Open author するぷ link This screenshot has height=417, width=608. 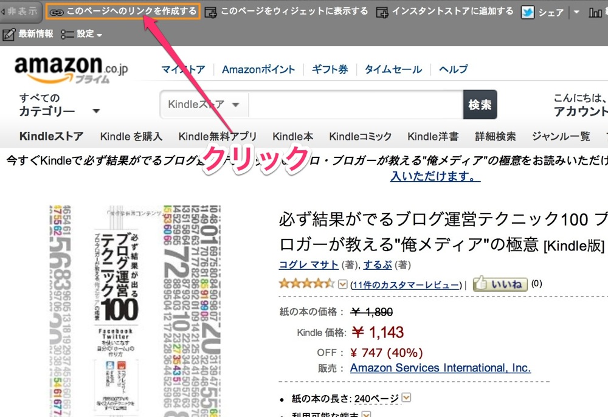click(x=378, y=264)
